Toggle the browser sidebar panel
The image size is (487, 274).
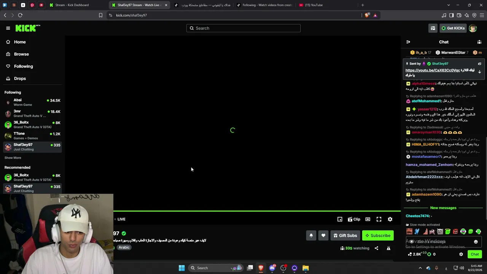pos(451,15)
